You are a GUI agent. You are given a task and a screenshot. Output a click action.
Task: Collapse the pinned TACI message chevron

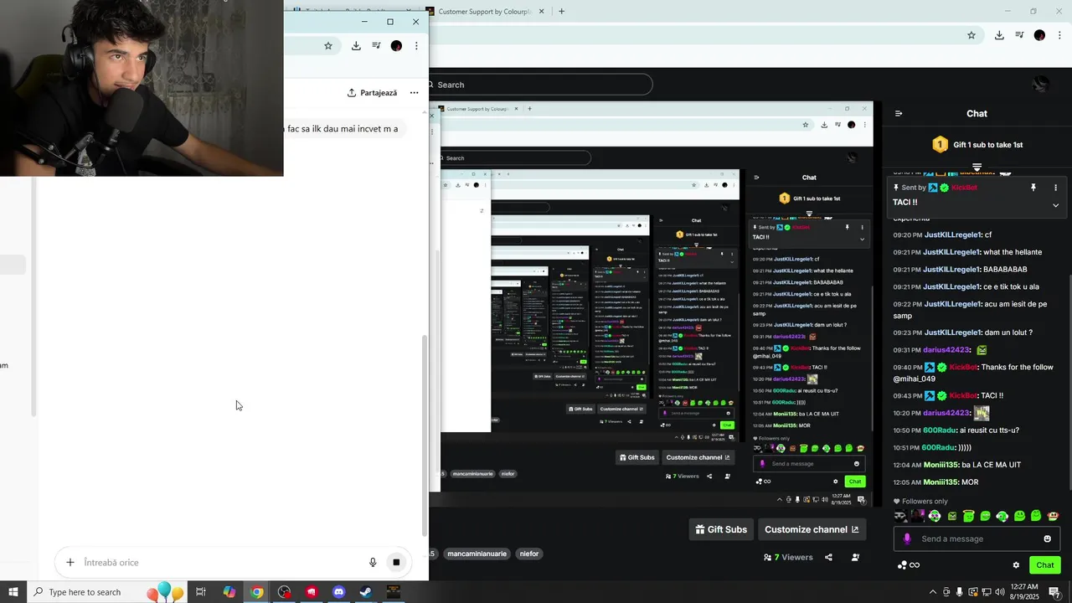tap(1055, 205)
